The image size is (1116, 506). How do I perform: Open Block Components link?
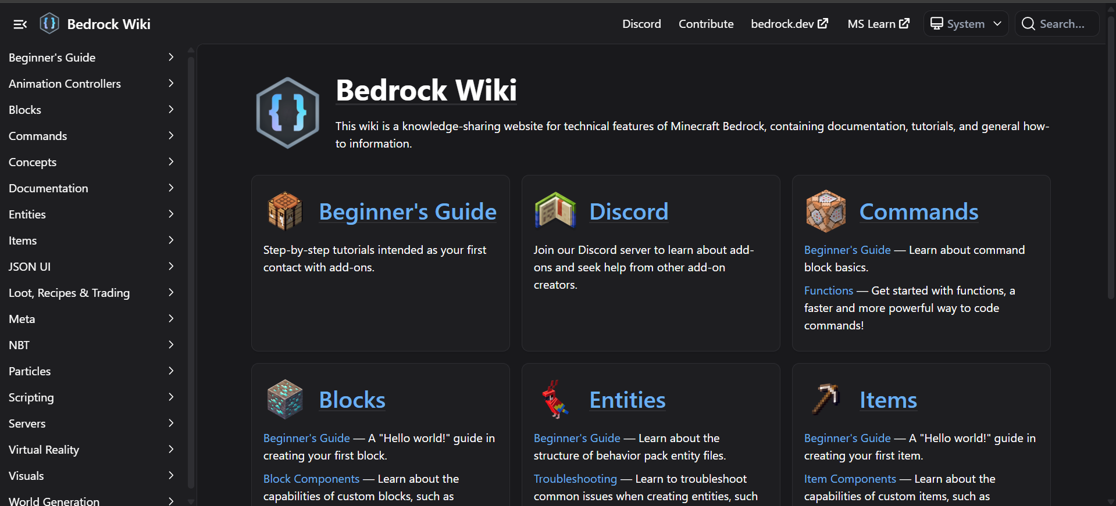(x=311, y=479)
